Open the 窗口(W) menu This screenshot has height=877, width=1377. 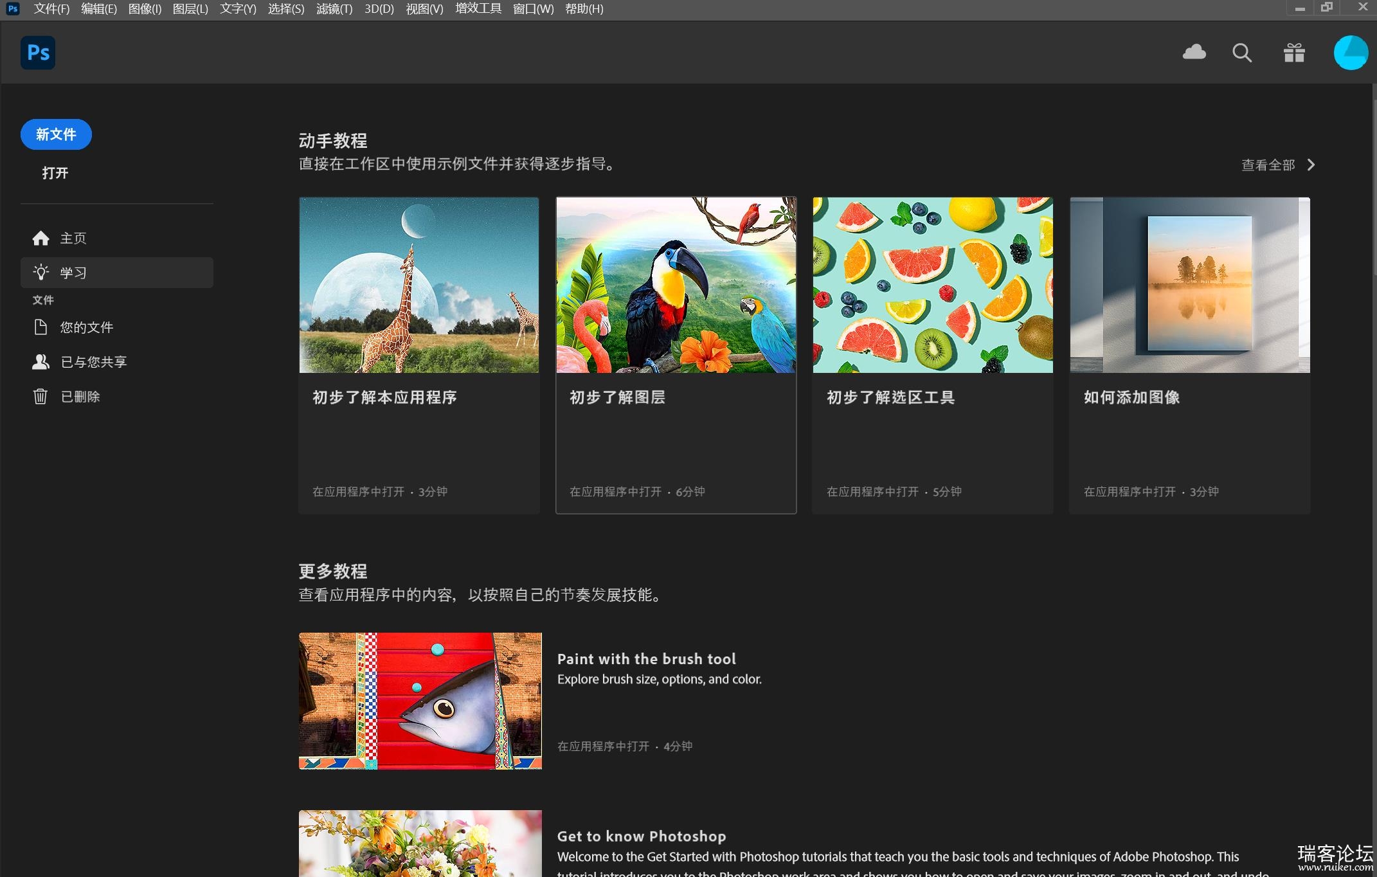pos(533,9)
